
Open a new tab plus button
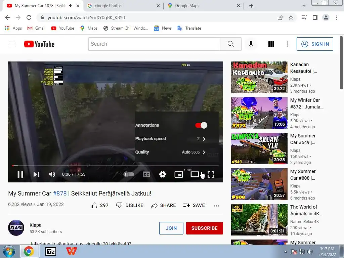pos(251,6)
